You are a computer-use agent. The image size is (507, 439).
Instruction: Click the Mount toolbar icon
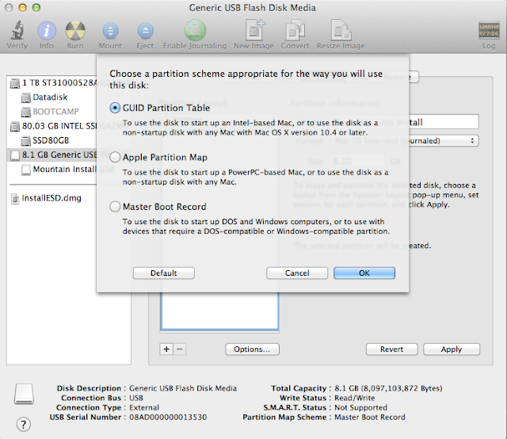tap(110, 31)
